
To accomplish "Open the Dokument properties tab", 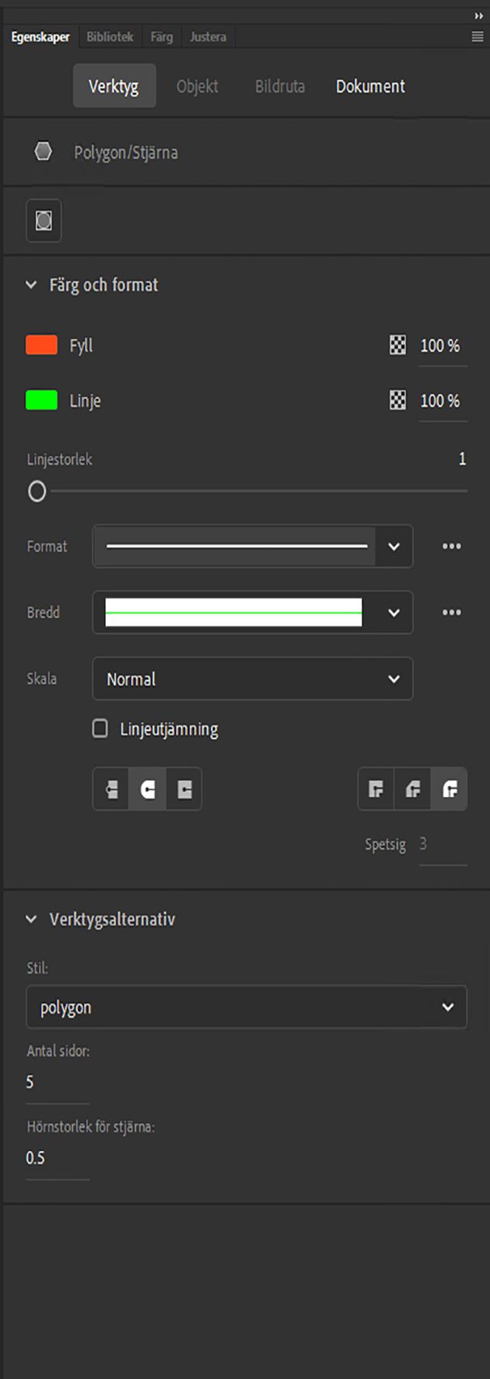I will point(370,86).
